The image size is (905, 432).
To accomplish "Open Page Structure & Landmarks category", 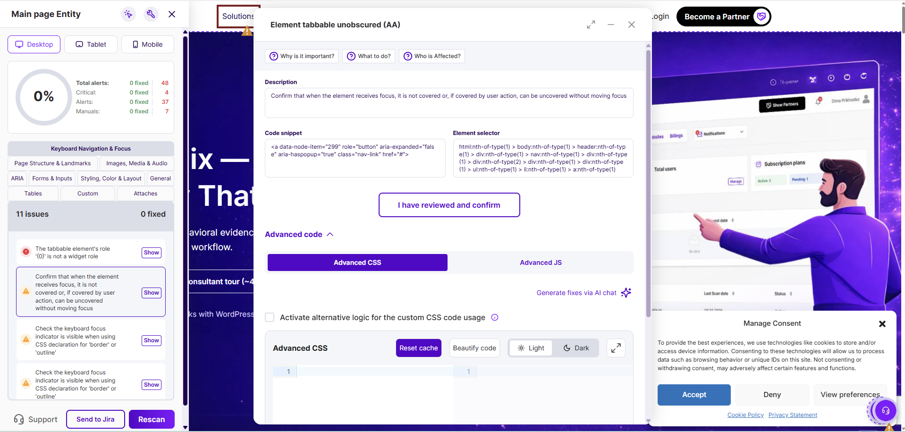I will 52,163.
